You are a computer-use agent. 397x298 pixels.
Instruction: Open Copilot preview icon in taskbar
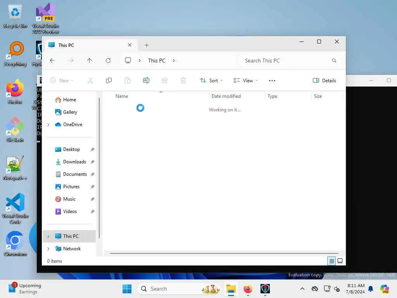tap(385, 289)
